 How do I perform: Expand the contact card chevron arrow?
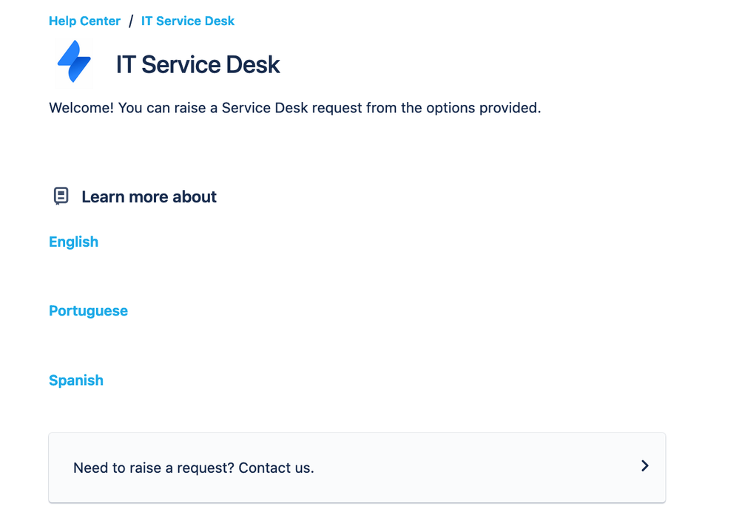pyautogui.click(x=644, y=466)
